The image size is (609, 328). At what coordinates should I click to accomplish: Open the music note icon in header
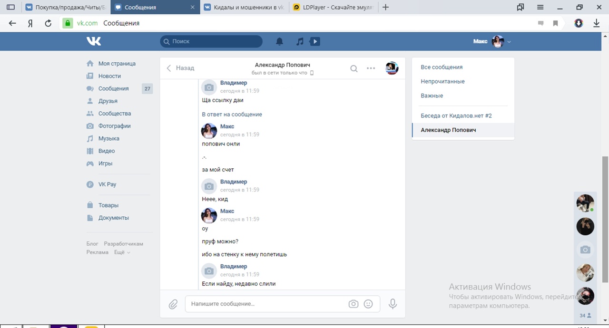pyautogui.click(x=300, y=41)
